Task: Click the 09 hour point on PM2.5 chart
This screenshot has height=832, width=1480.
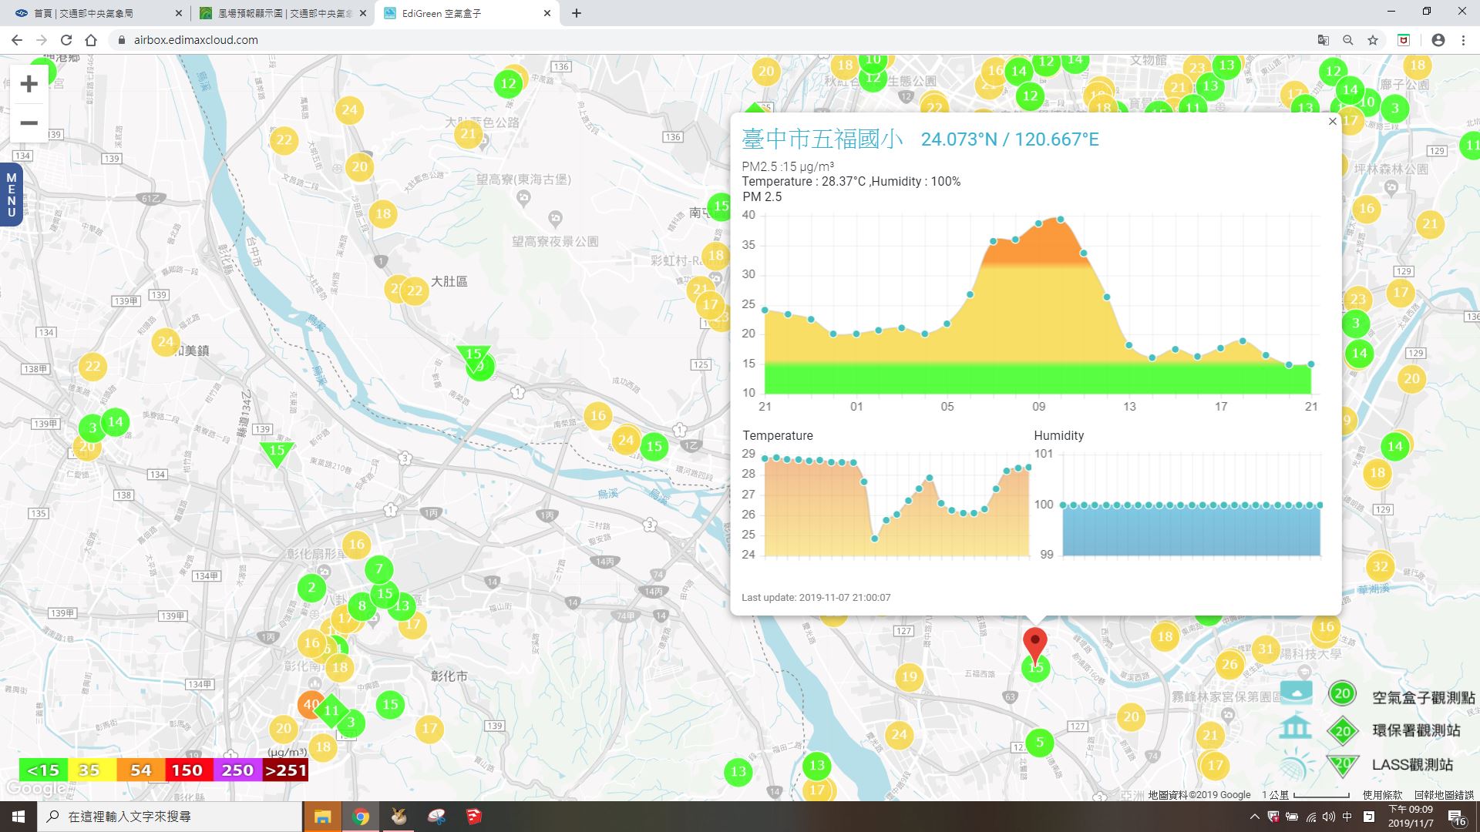Action: tap(1038, 223)
